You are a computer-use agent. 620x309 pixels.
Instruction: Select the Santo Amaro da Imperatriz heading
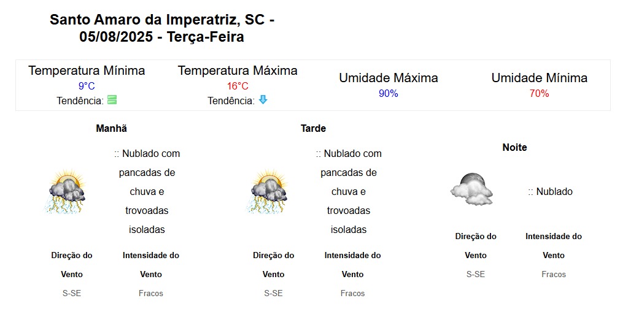click(x=161, y=28)
